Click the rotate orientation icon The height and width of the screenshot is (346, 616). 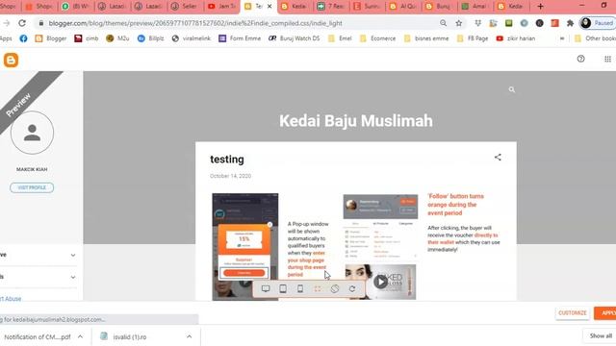(335, 288)
